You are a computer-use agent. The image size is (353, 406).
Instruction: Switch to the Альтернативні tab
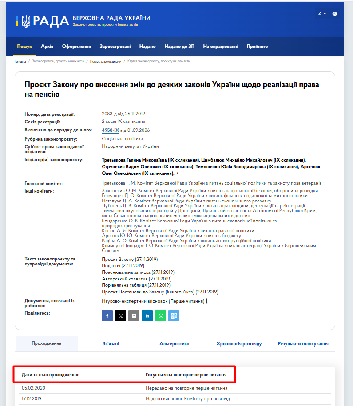[175, 343]
